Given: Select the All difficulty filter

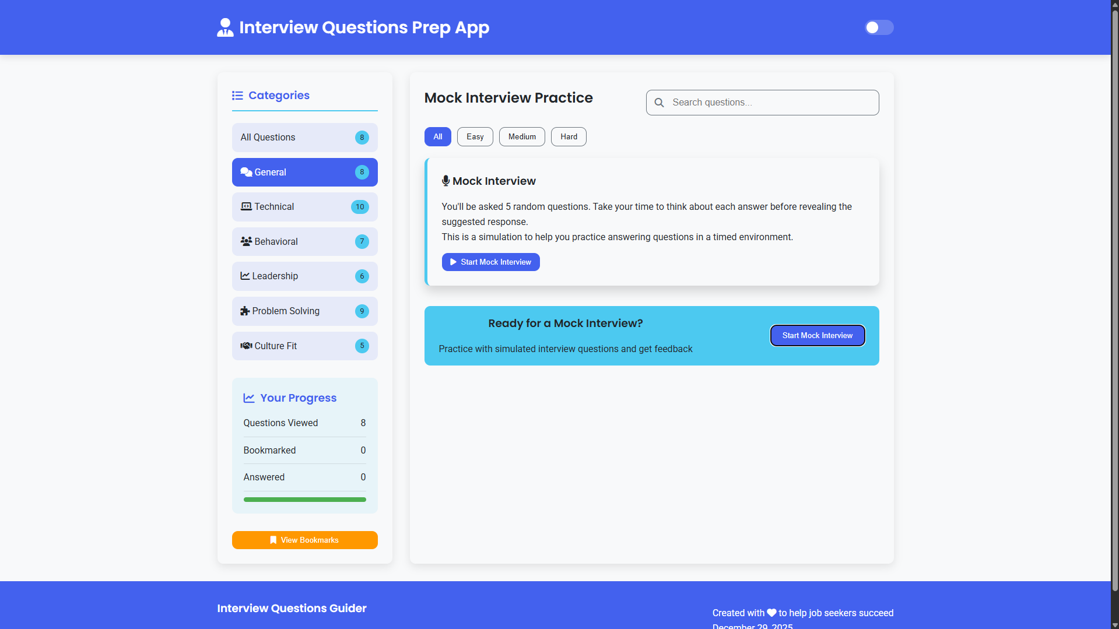Looking at the screenshot, I should [437, 136].
